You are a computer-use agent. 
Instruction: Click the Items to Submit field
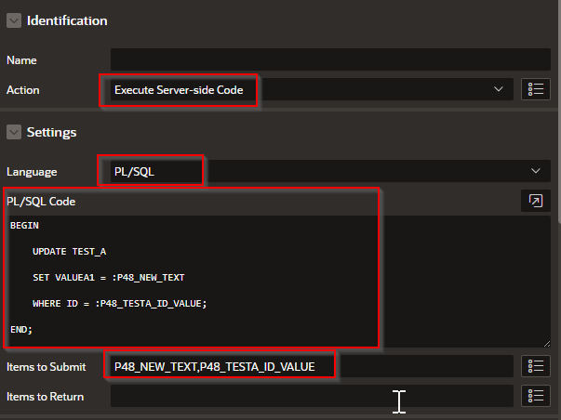(x=312, y=366)
